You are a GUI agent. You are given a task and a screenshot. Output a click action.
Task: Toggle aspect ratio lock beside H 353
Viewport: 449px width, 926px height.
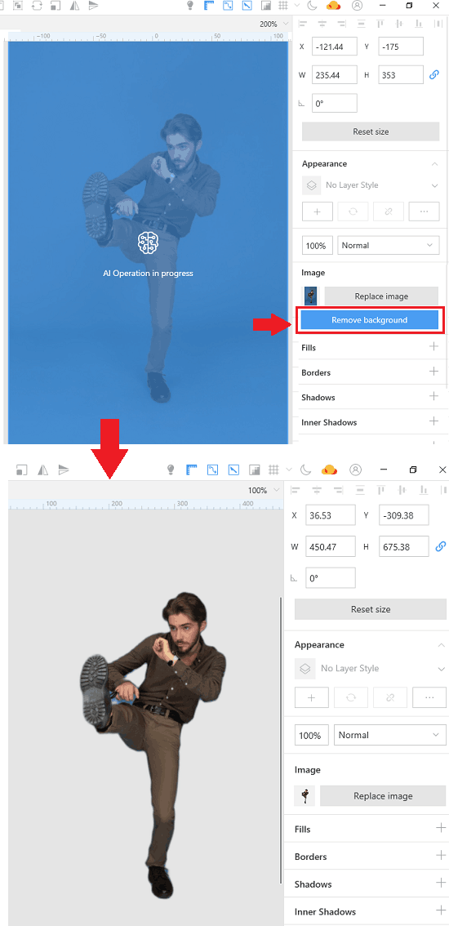pos(434,75)
